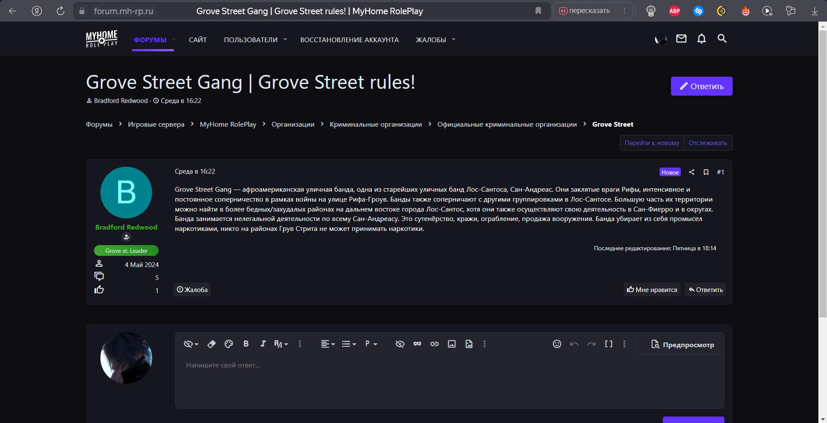
Task: Go to Криминальные организации breadcrumb
Action: click(x=376, y=124)
